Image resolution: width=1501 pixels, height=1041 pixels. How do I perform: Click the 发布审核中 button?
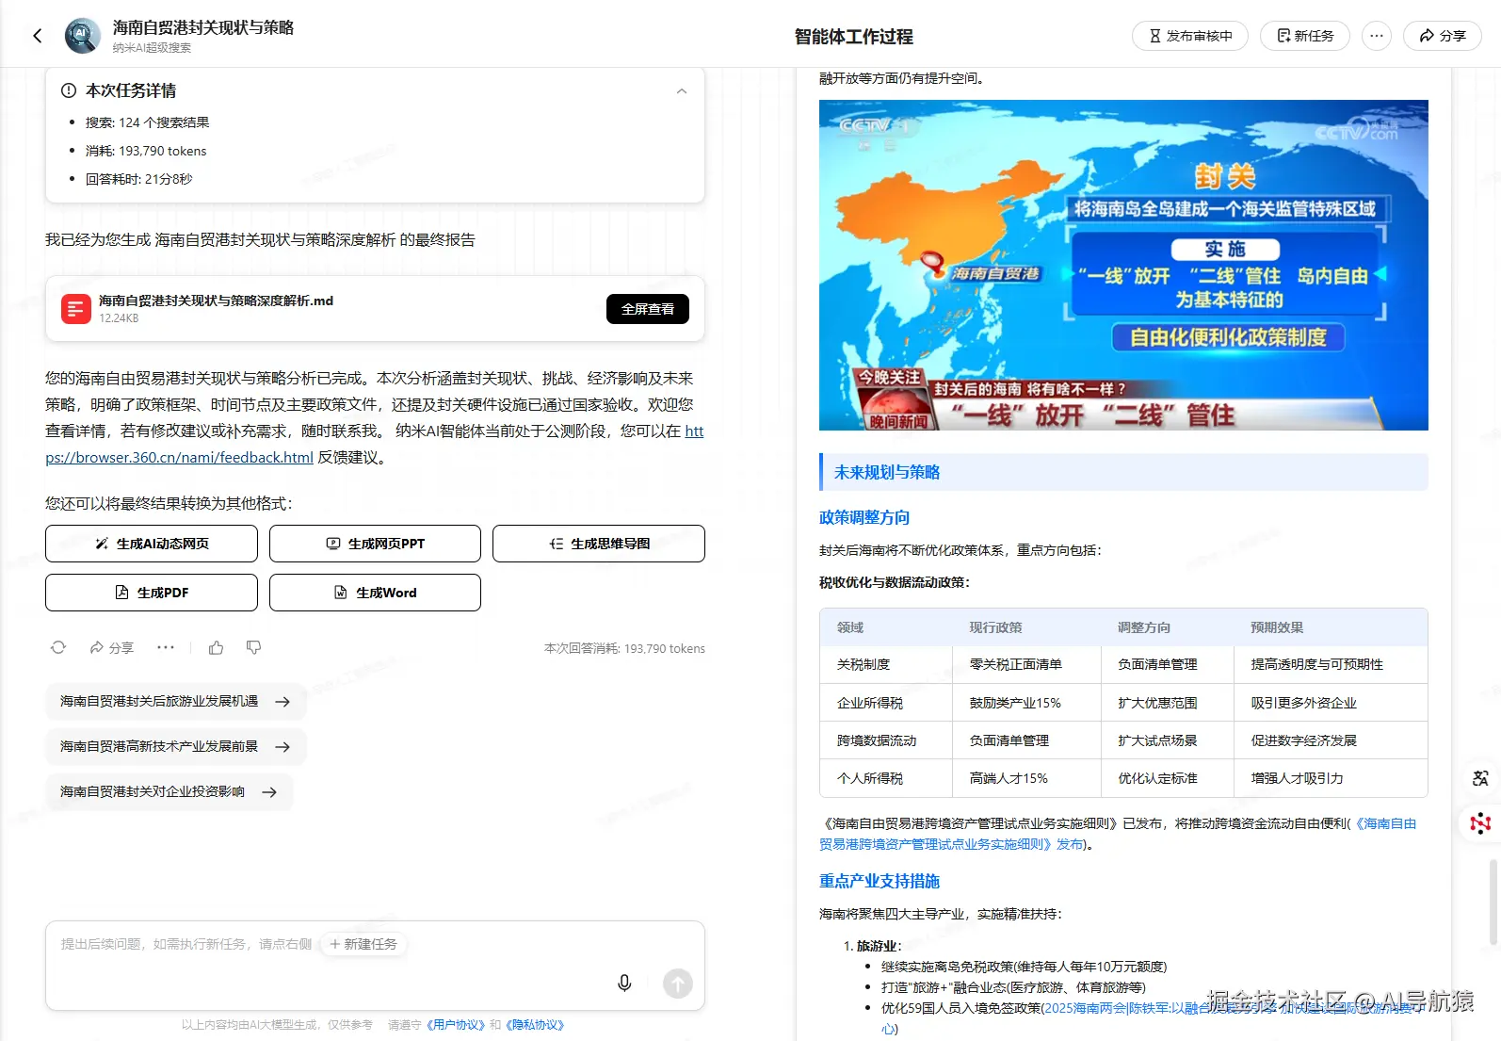pyautogui.click(x=1190, y=36)
